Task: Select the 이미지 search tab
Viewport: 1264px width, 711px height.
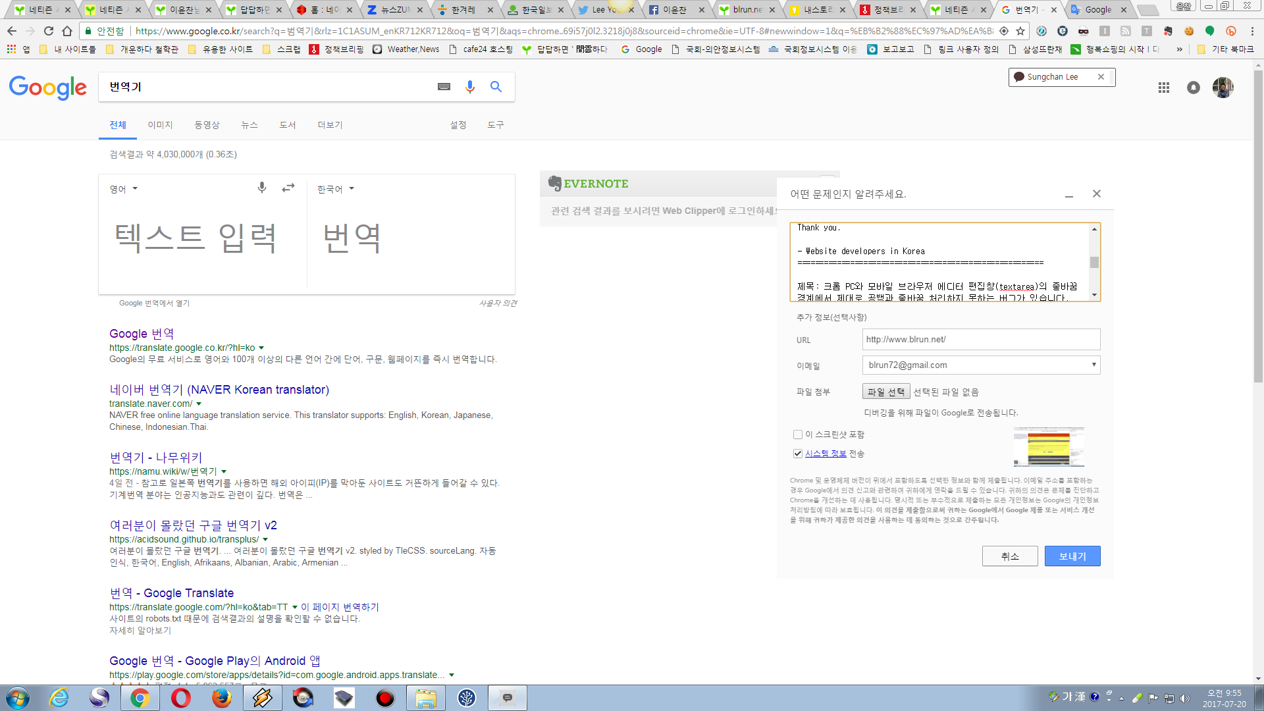Action: pos(160,125)
